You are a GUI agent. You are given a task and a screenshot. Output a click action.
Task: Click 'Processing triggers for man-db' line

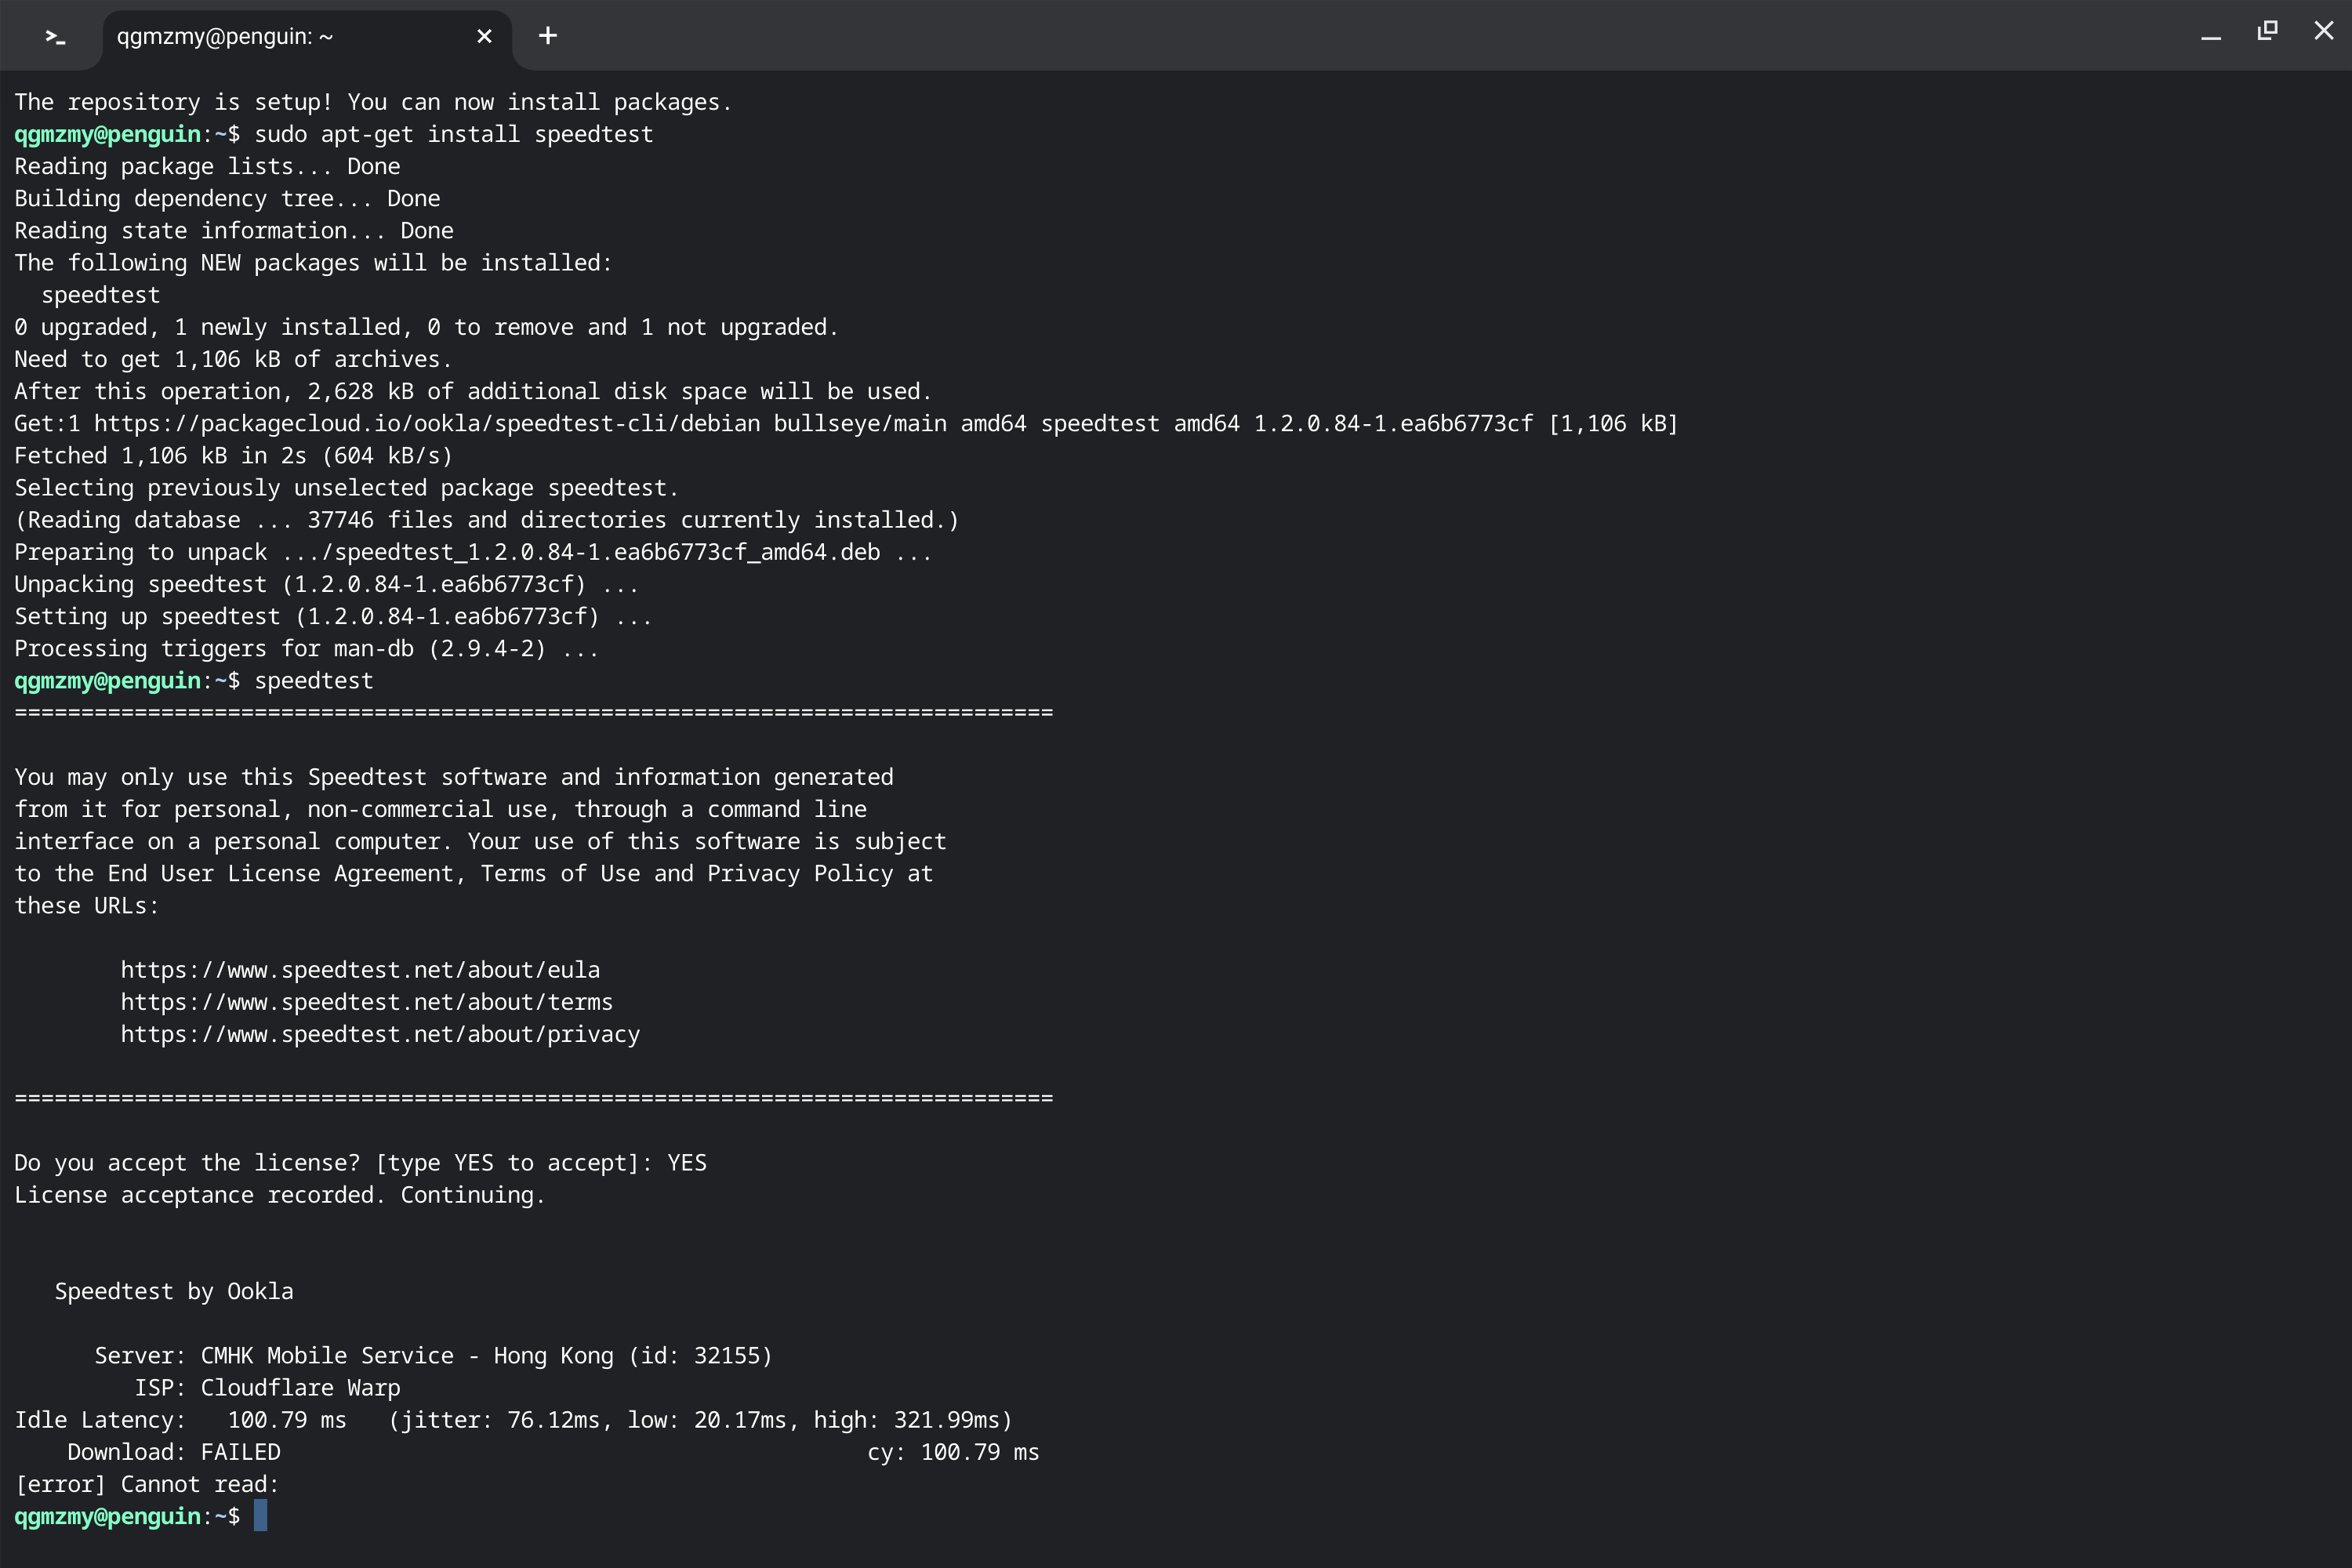[306, 648]
